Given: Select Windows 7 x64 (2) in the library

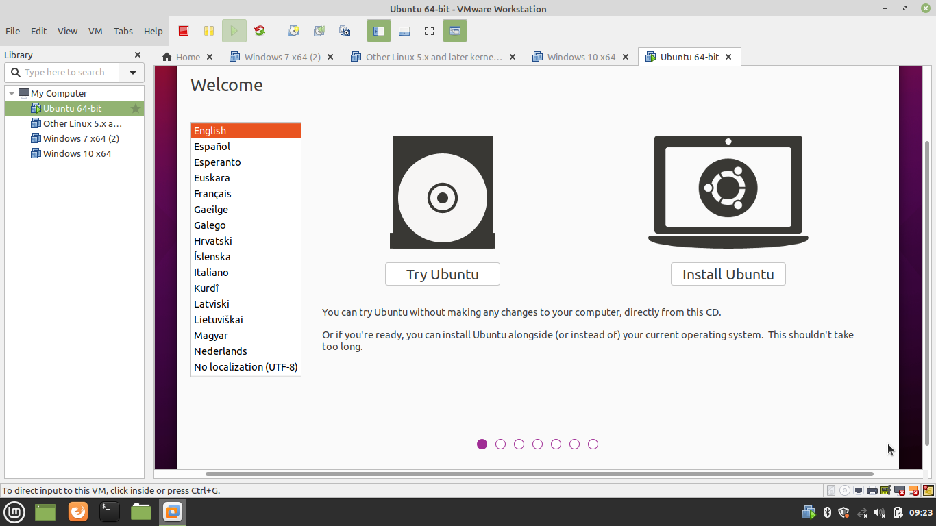Looking at the screenshot, I should coord(74,138).
